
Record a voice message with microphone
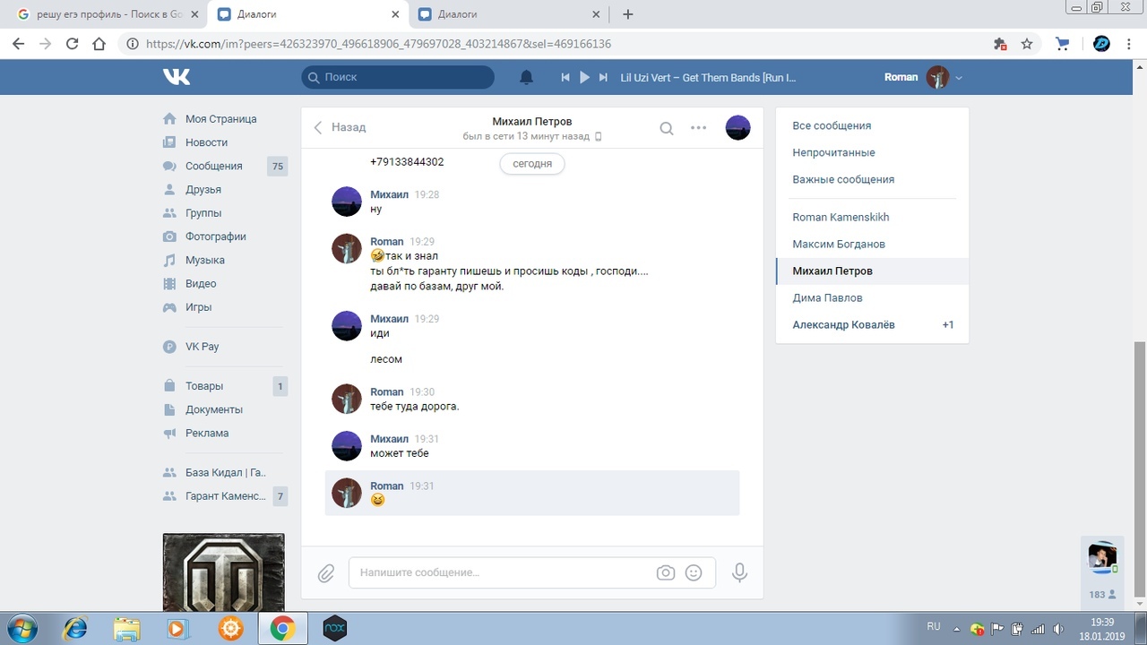point(739,572)
